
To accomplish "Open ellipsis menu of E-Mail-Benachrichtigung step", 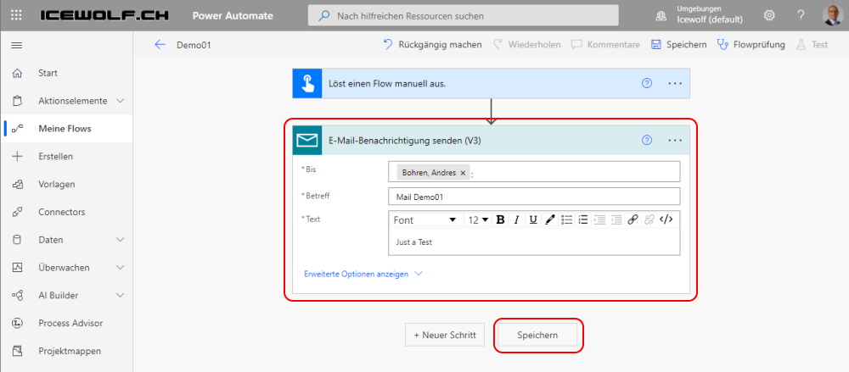I will 675,140.
